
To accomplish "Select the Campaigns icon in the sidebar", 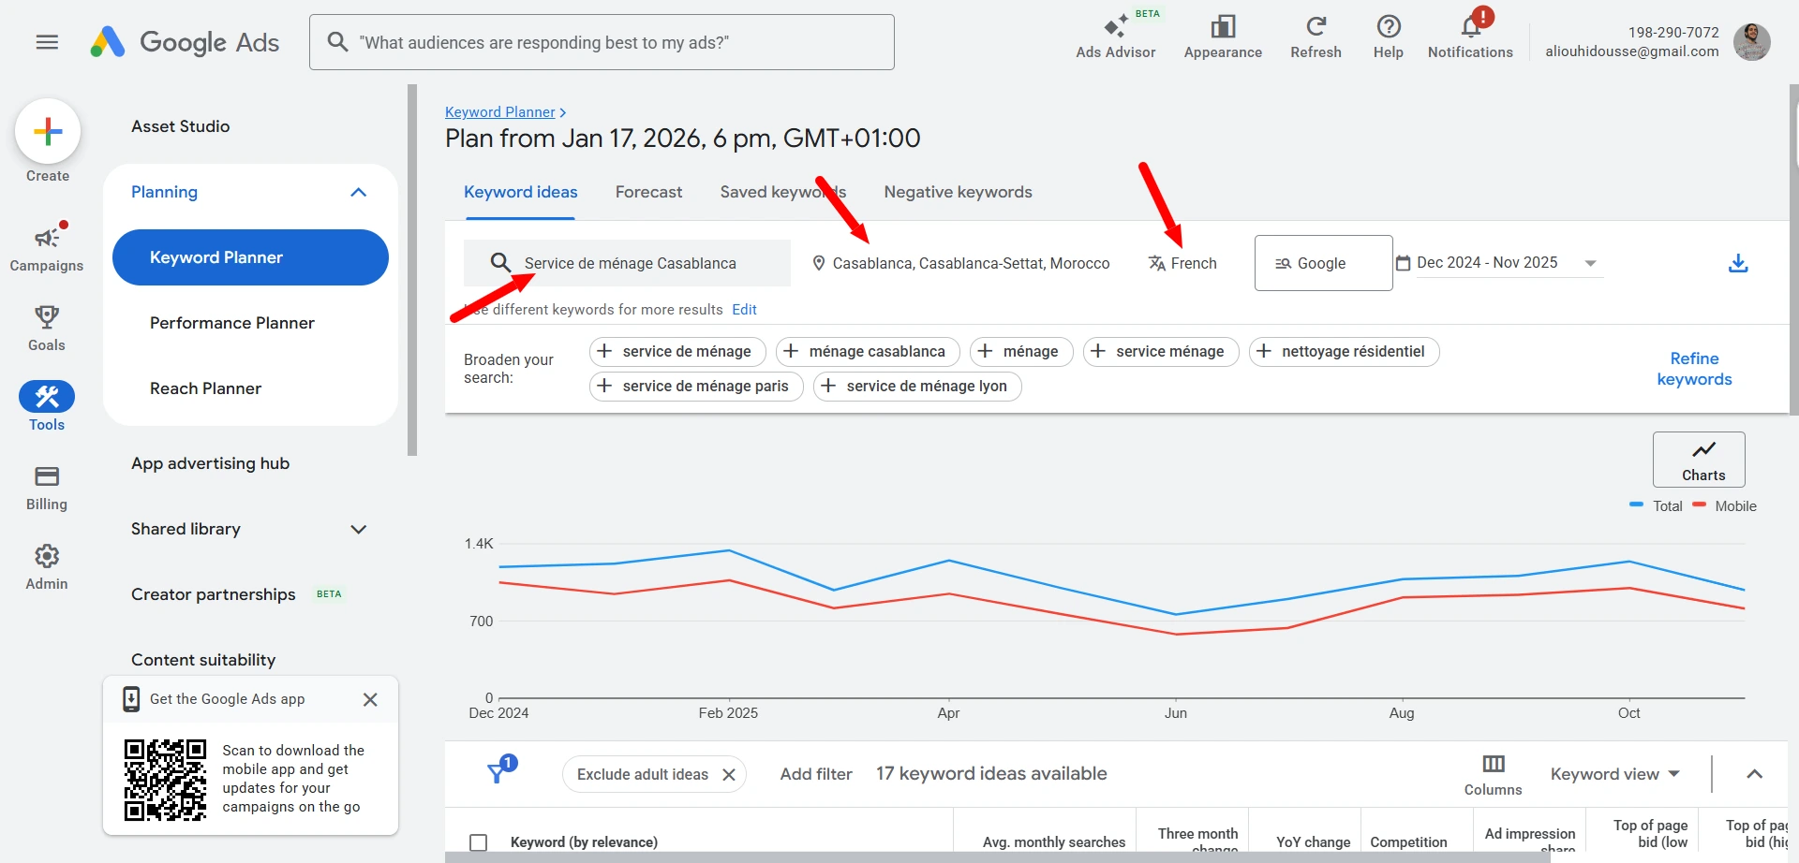I will pyautogui.click(x=47, y=241).
